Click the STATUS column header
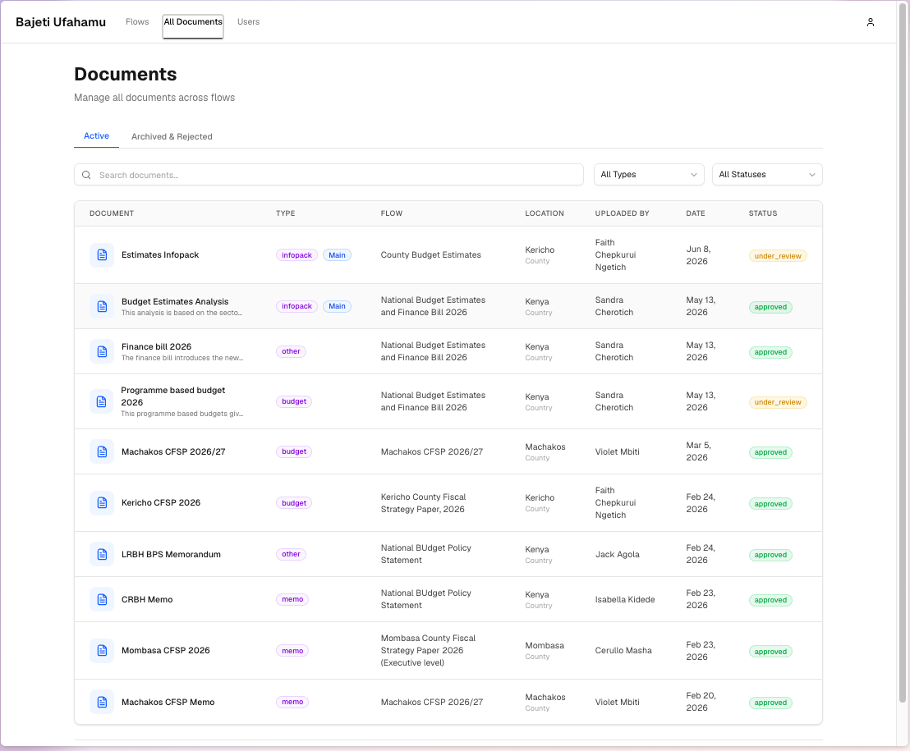 tap(763, 213)
